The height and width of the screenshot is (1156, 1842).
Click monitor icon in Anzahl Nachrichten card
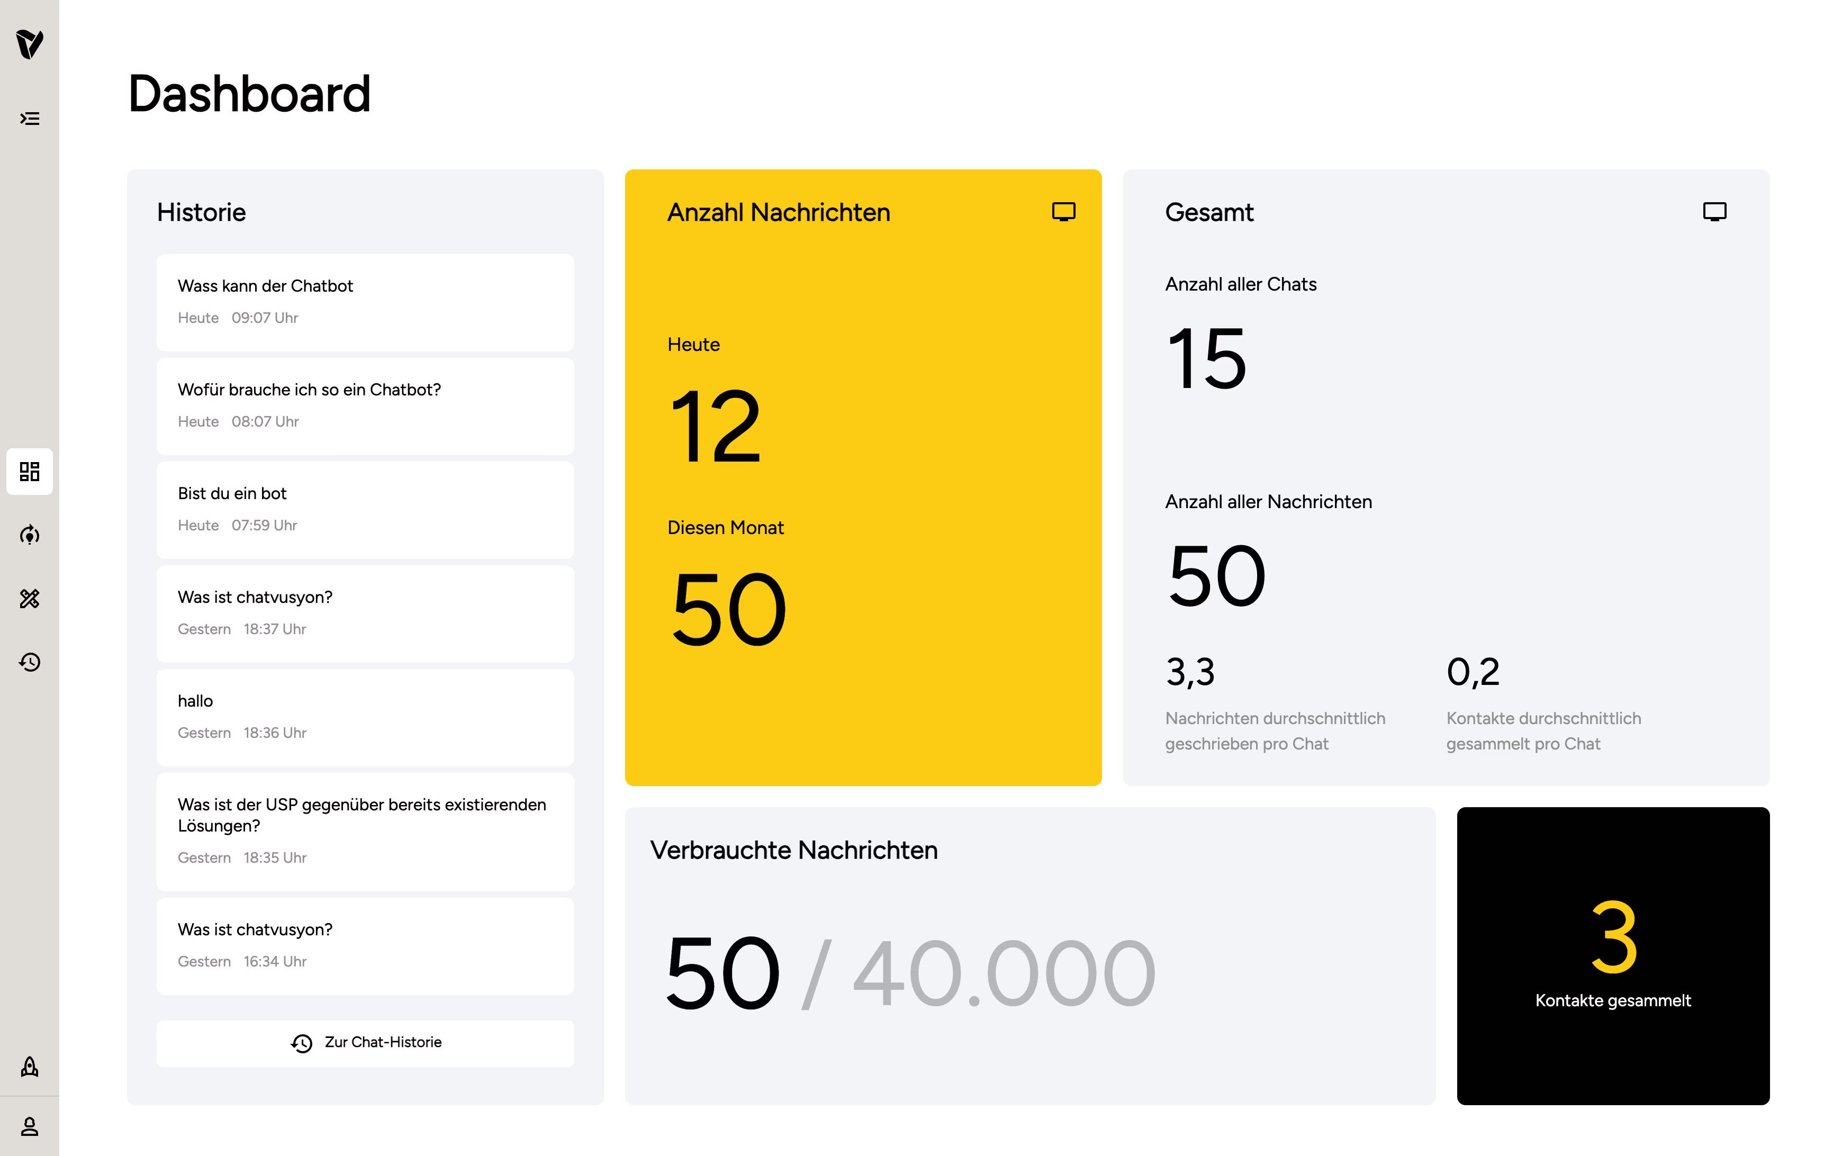[1063, 212]
